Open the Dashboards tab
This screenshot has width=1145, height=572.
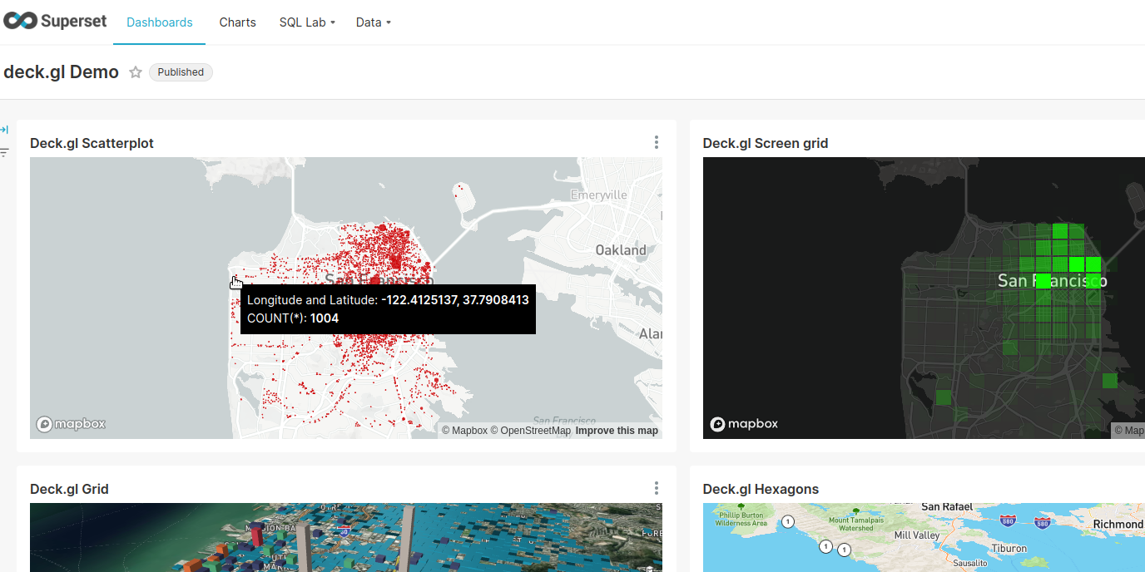pos(160,22)
